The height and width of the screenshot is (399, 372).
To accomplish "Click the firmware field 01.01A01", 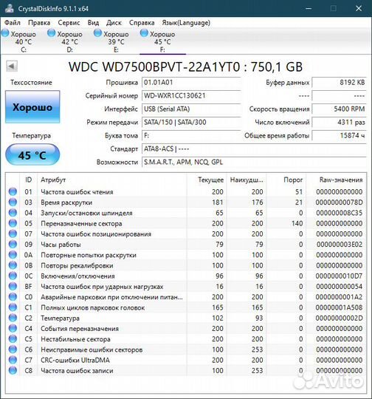I will [191, 83].
